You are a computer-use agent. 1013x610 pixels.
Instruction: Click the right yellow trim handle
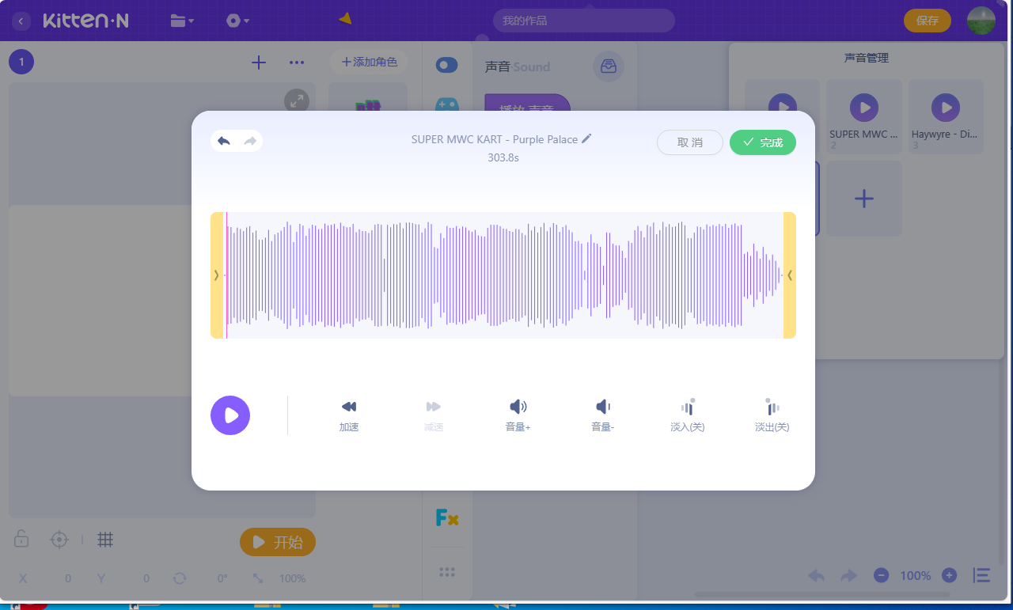[x=790, y=275]
